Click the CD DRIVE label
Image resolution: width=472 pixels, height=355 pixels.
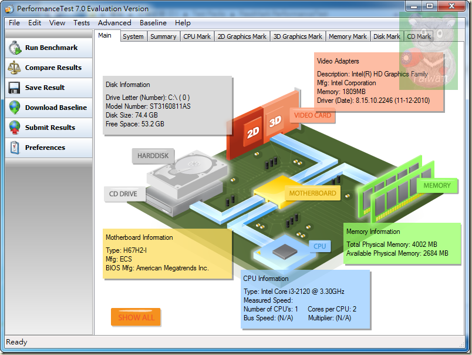(x=123, y=194)
